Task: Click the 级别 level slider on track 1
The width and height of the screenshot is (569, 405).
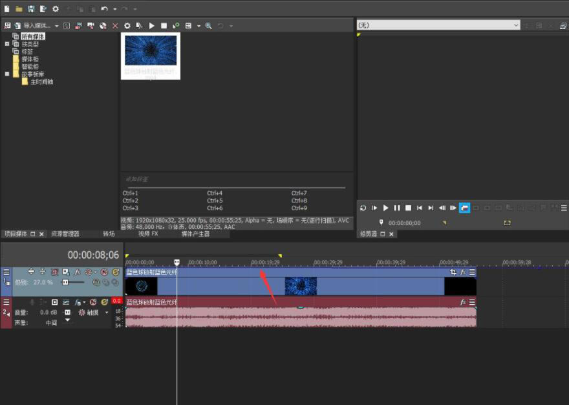Action: [66, 281]
